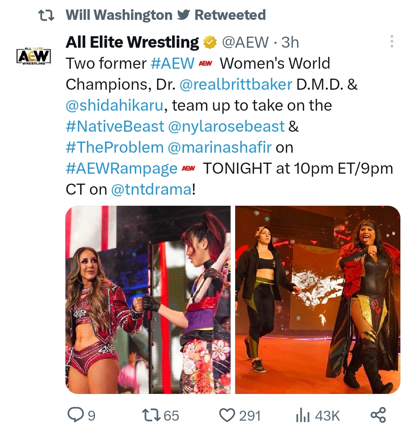413x434 pixels.
Task: Open the @shidahikaru mention
Action: [x=115, y=105]
